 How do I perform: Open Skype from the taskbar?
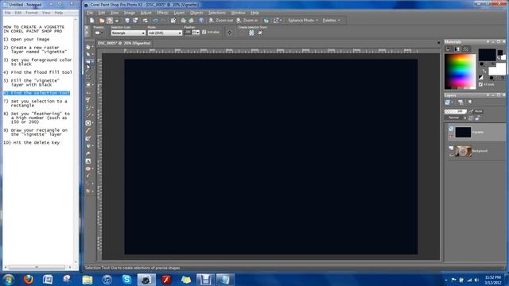pos(126,279)
